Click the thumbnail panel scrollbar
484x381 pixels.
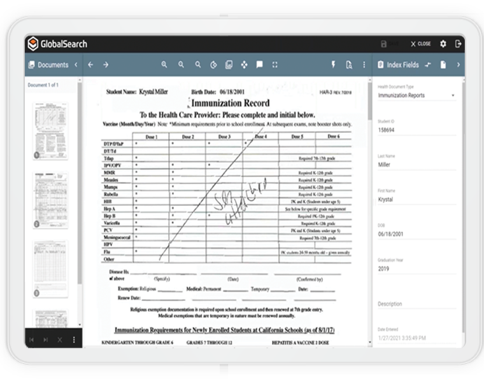(80, 183)
